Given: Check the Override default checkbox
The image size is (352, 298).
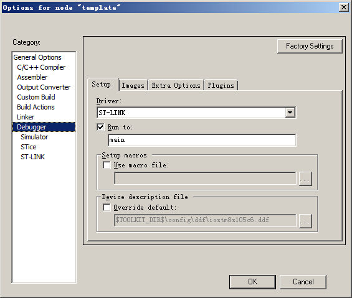Looking at the screenshot, I should 107,207.
